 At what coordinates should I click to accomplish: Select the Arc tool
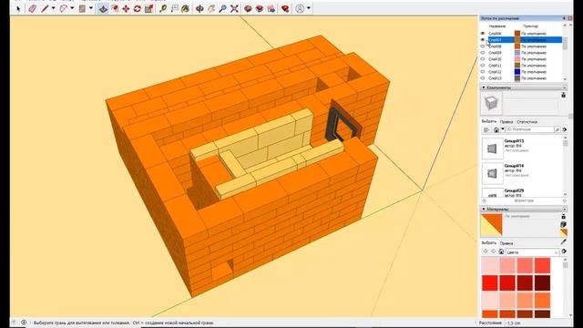coord(64,8)
